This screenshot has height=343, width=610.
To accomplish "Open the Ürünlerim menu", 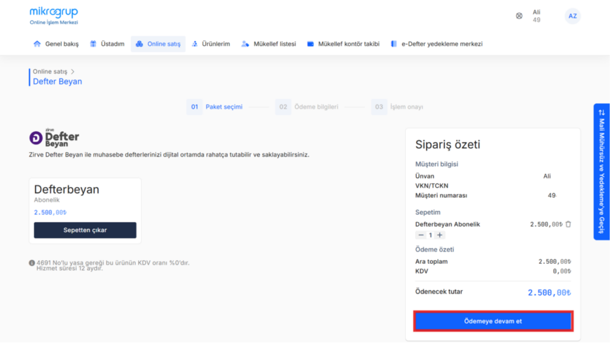I will tap(211, 44).
